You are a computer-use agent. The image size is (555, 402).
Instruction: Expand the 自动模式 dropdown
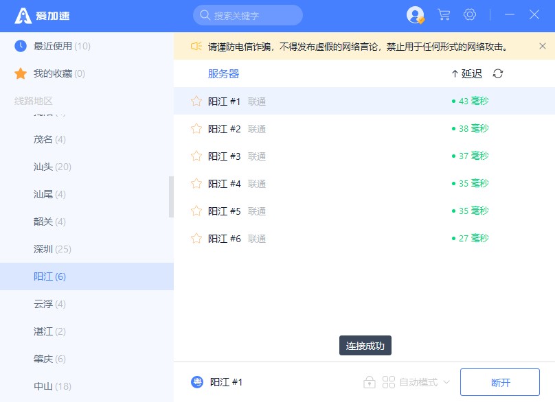(417, 382)
